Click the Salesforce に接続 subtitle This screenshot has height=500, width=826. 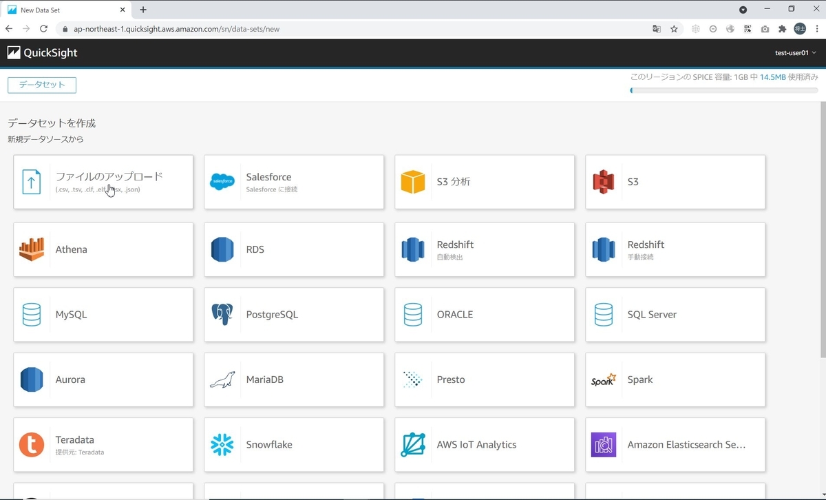coord(272,189)
